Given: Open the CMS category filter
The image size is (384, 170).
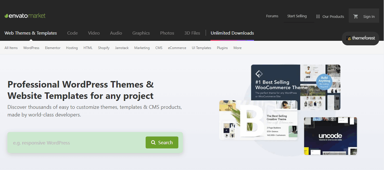Looking at the screenshot, I should (x=159, y=48).
